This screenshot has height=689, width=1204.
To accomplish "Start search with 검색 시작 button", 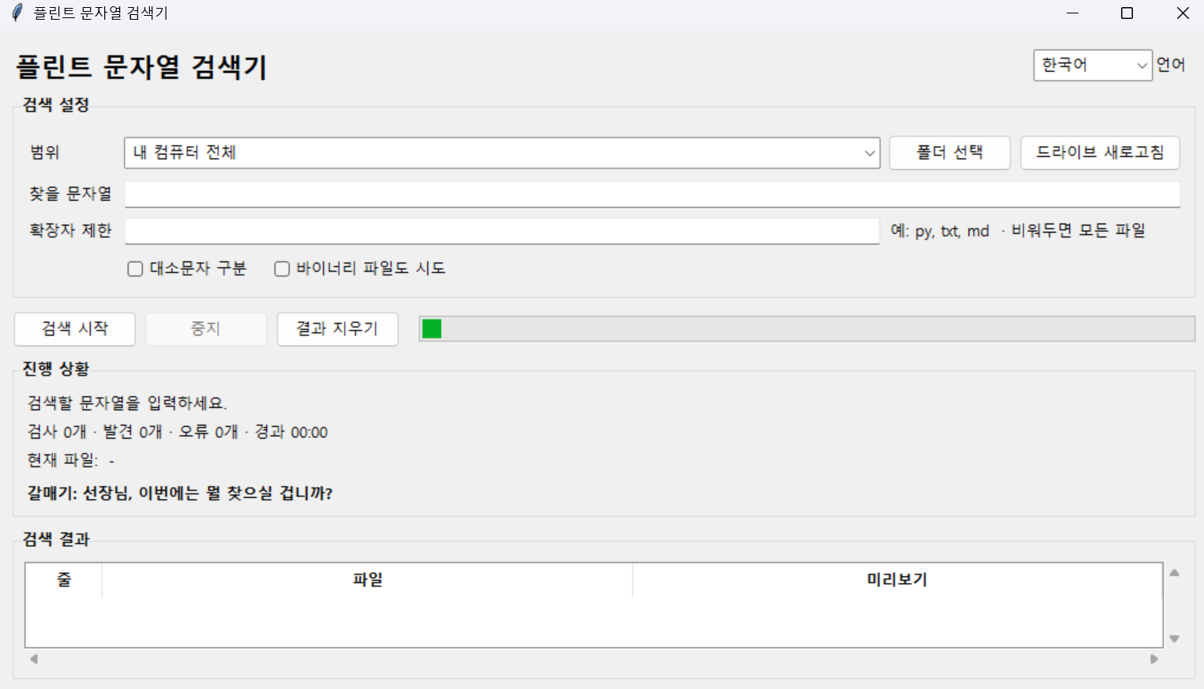I will click(x=75, y=329).
